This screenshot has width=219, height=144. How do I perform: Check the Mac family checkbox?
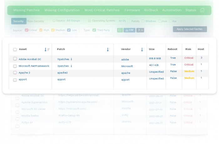coord(171,21)
